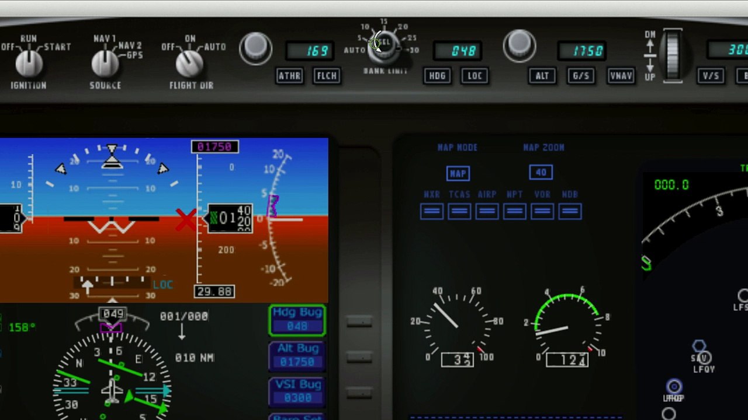Toggle the FLCH mode button
This screenshot has height=420, width=748.
coord(327,76)
